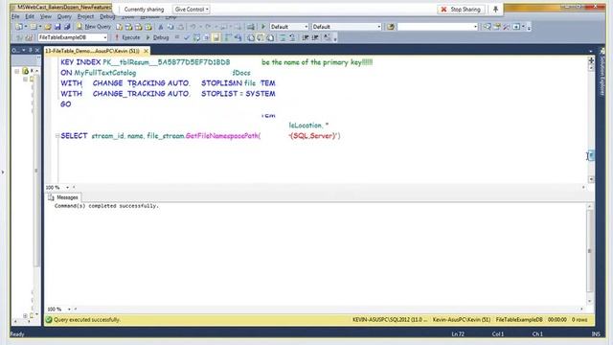The height and width of the screenshot is (345, 613).
Task: Select Results to Grid mode
Action: [260, 37]
